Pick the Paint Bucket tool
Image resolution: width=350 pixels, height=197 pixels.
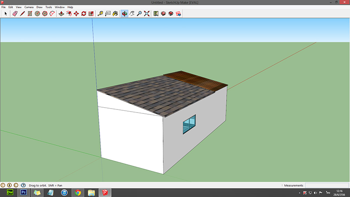(x=115, y=14)
